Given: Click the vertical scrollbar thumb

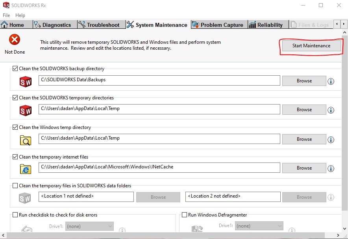Looking at the screenshot, I should [344, 123].
